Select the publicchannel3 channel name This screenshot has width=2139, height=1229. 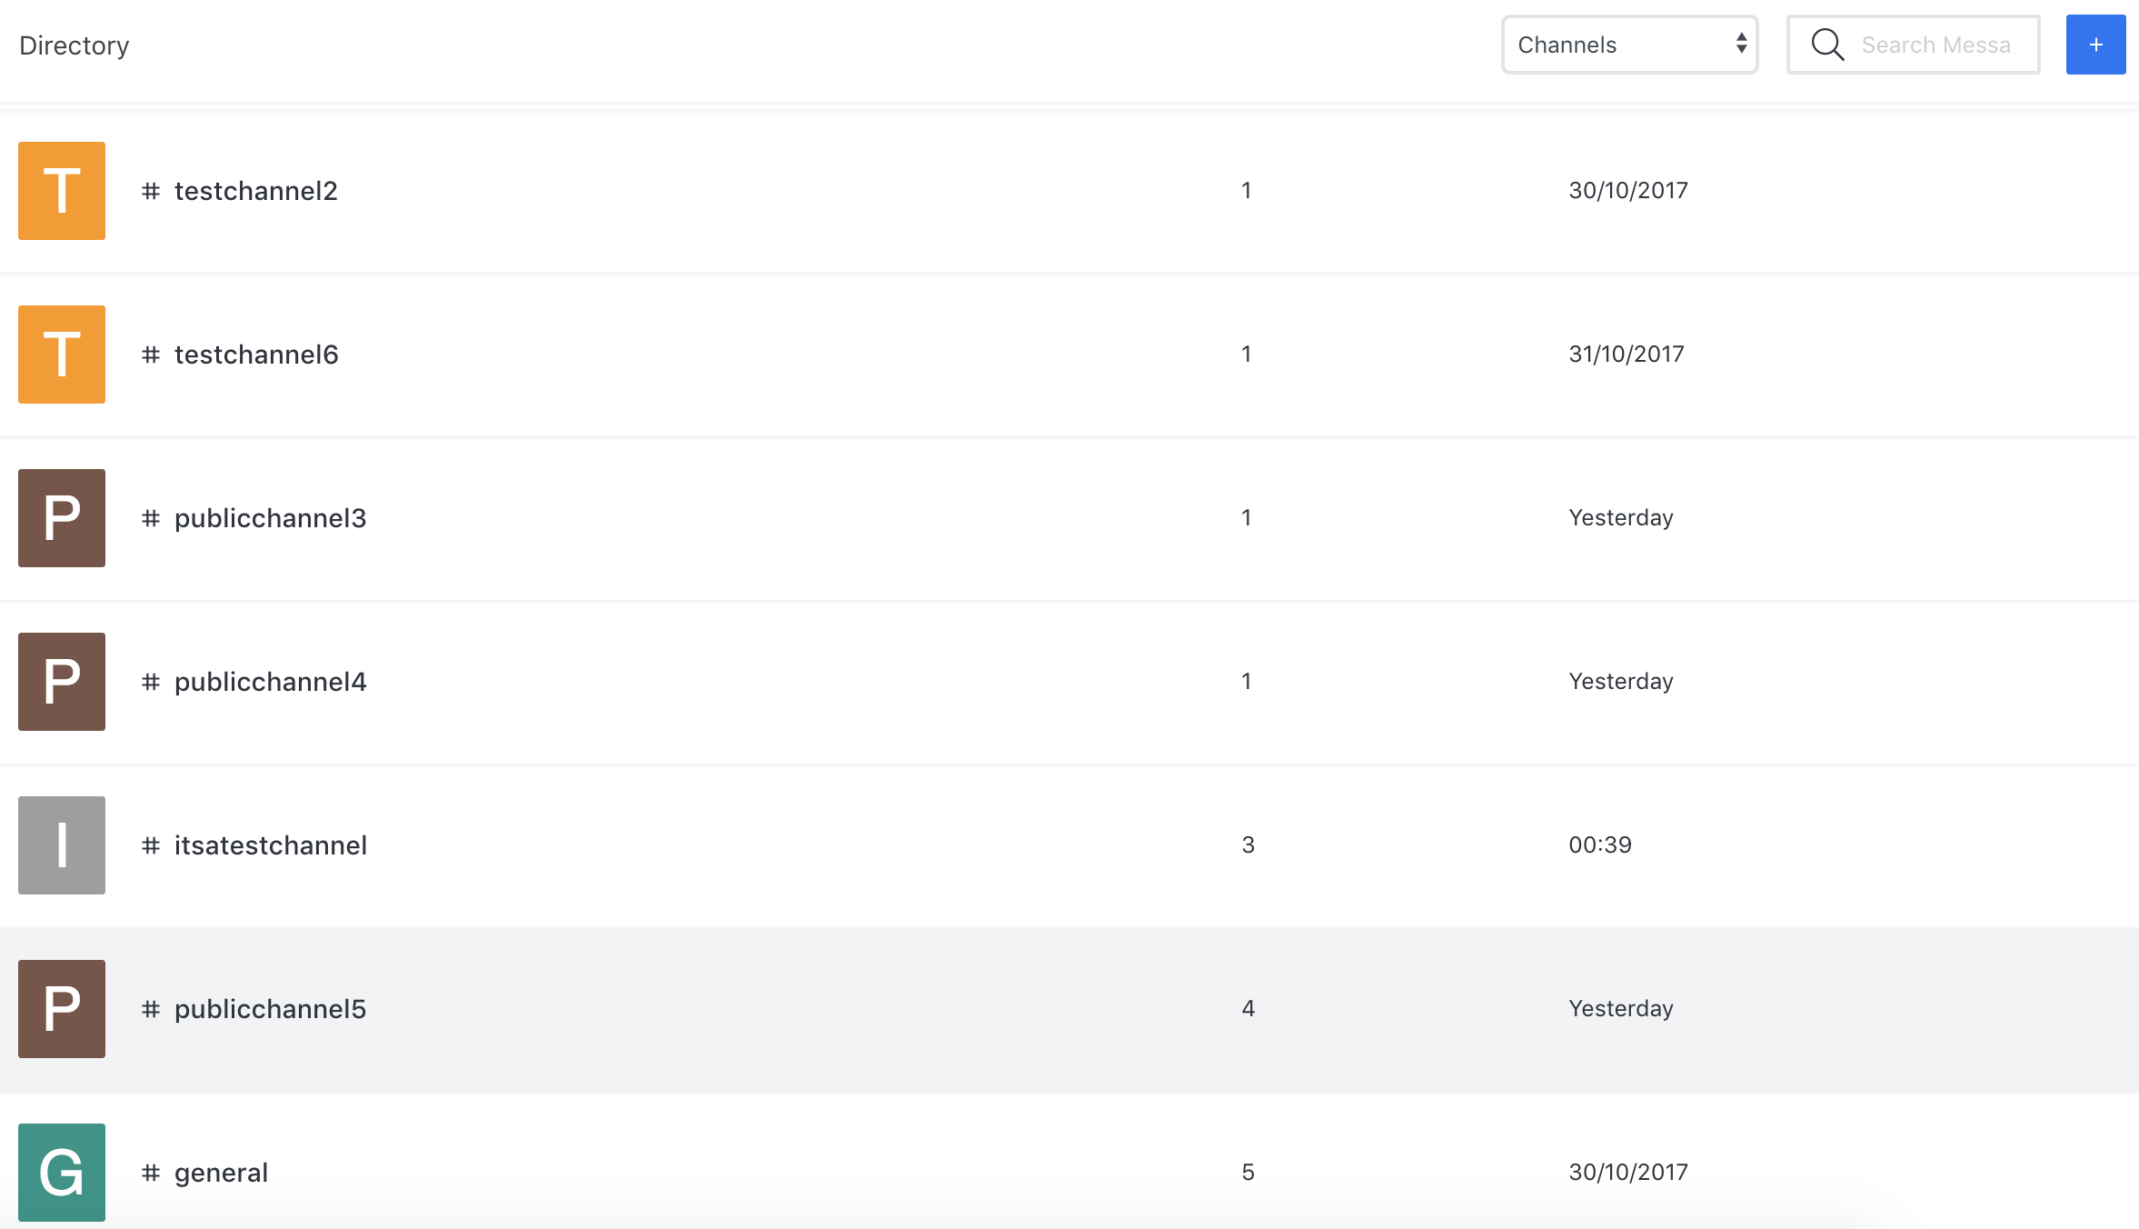[270, 518]
